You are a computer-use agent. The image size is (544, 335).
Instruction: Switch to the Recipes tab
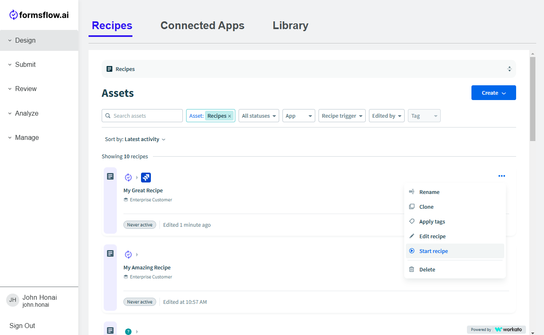pos(112,25)
